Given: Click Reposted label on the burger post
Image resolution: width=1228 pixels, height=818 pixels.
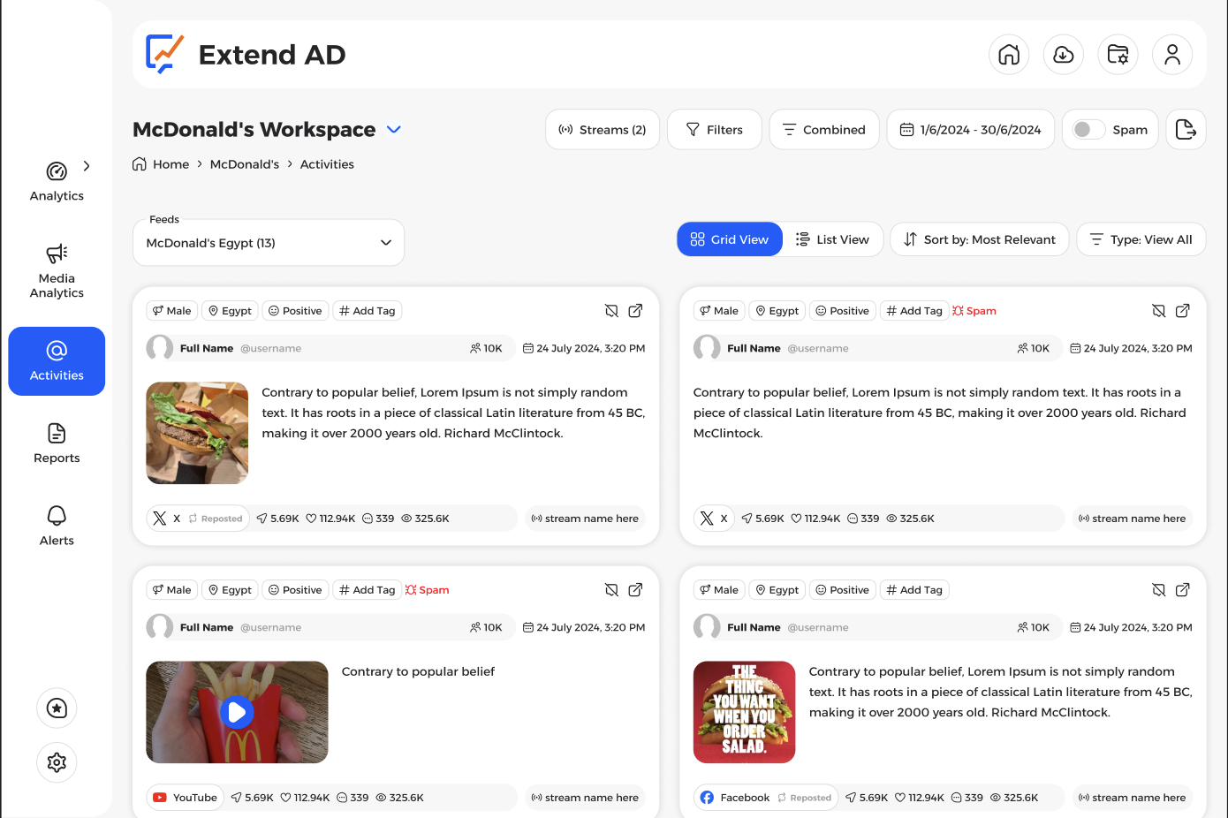Looking at the screenshot, I should (x=216, y=519).
